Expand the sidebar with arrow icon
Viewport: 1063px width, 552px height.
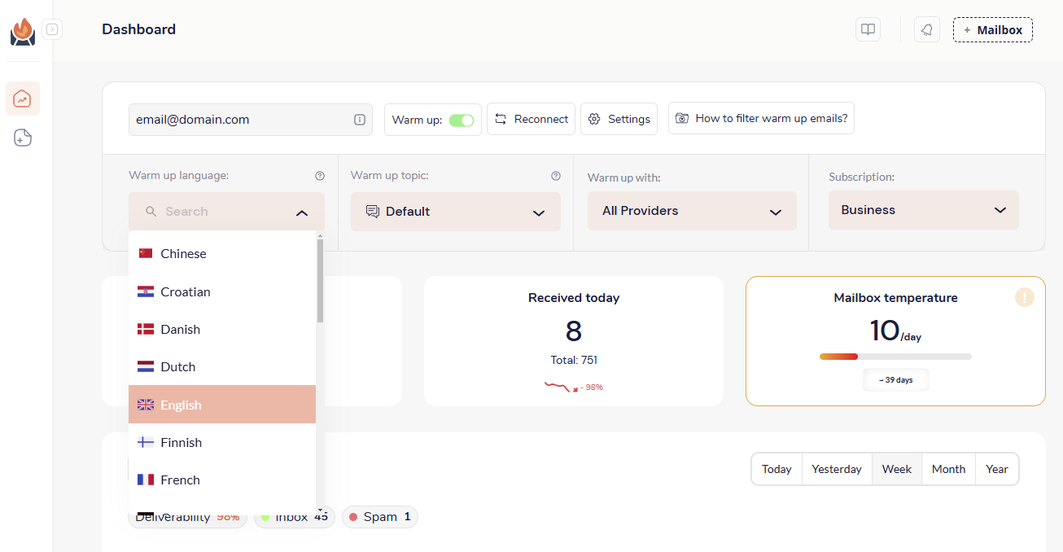click(x=52, y=30)
